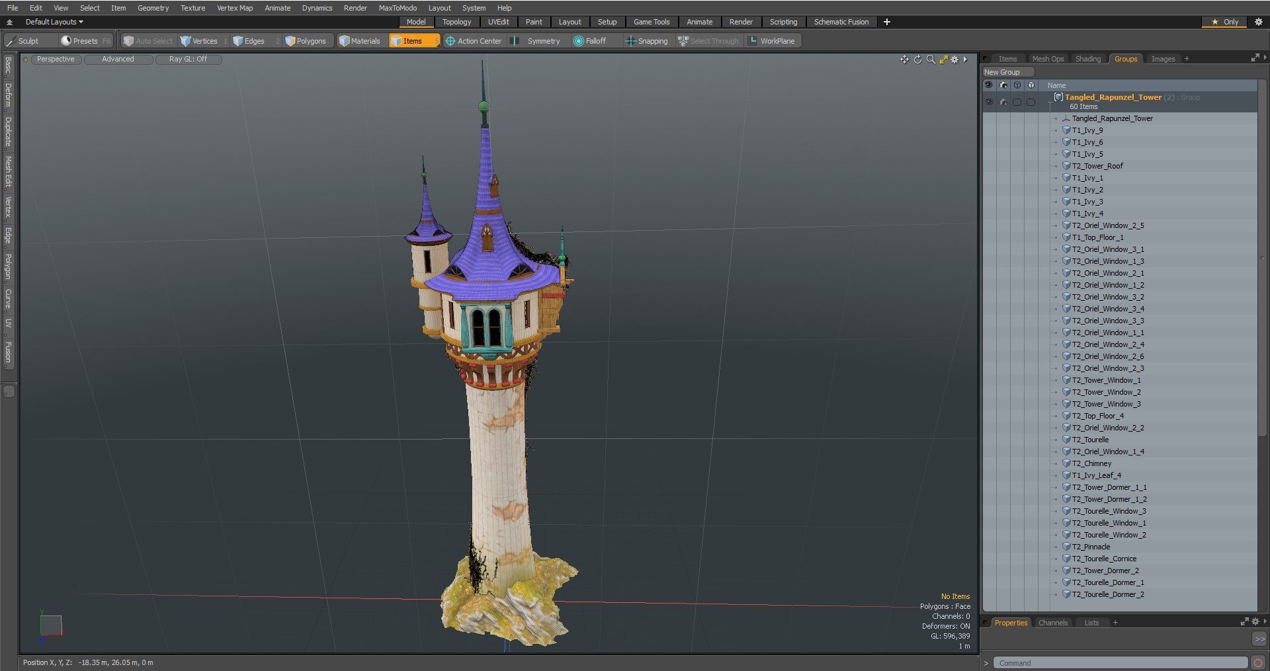This screenshot has width=1270, height=671.
Task: Toggle Snapping on
Action: click(647, 41)
